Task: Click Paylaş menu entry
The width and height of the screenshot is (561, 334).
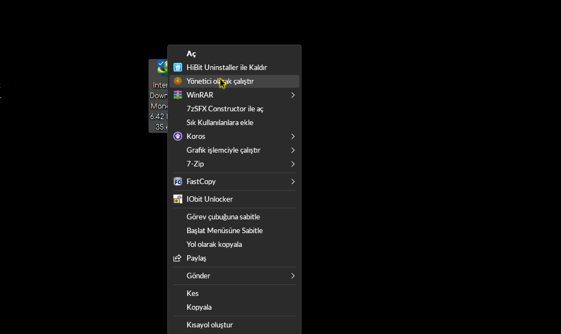Action: pyautogui.click(x=234, y=258)
